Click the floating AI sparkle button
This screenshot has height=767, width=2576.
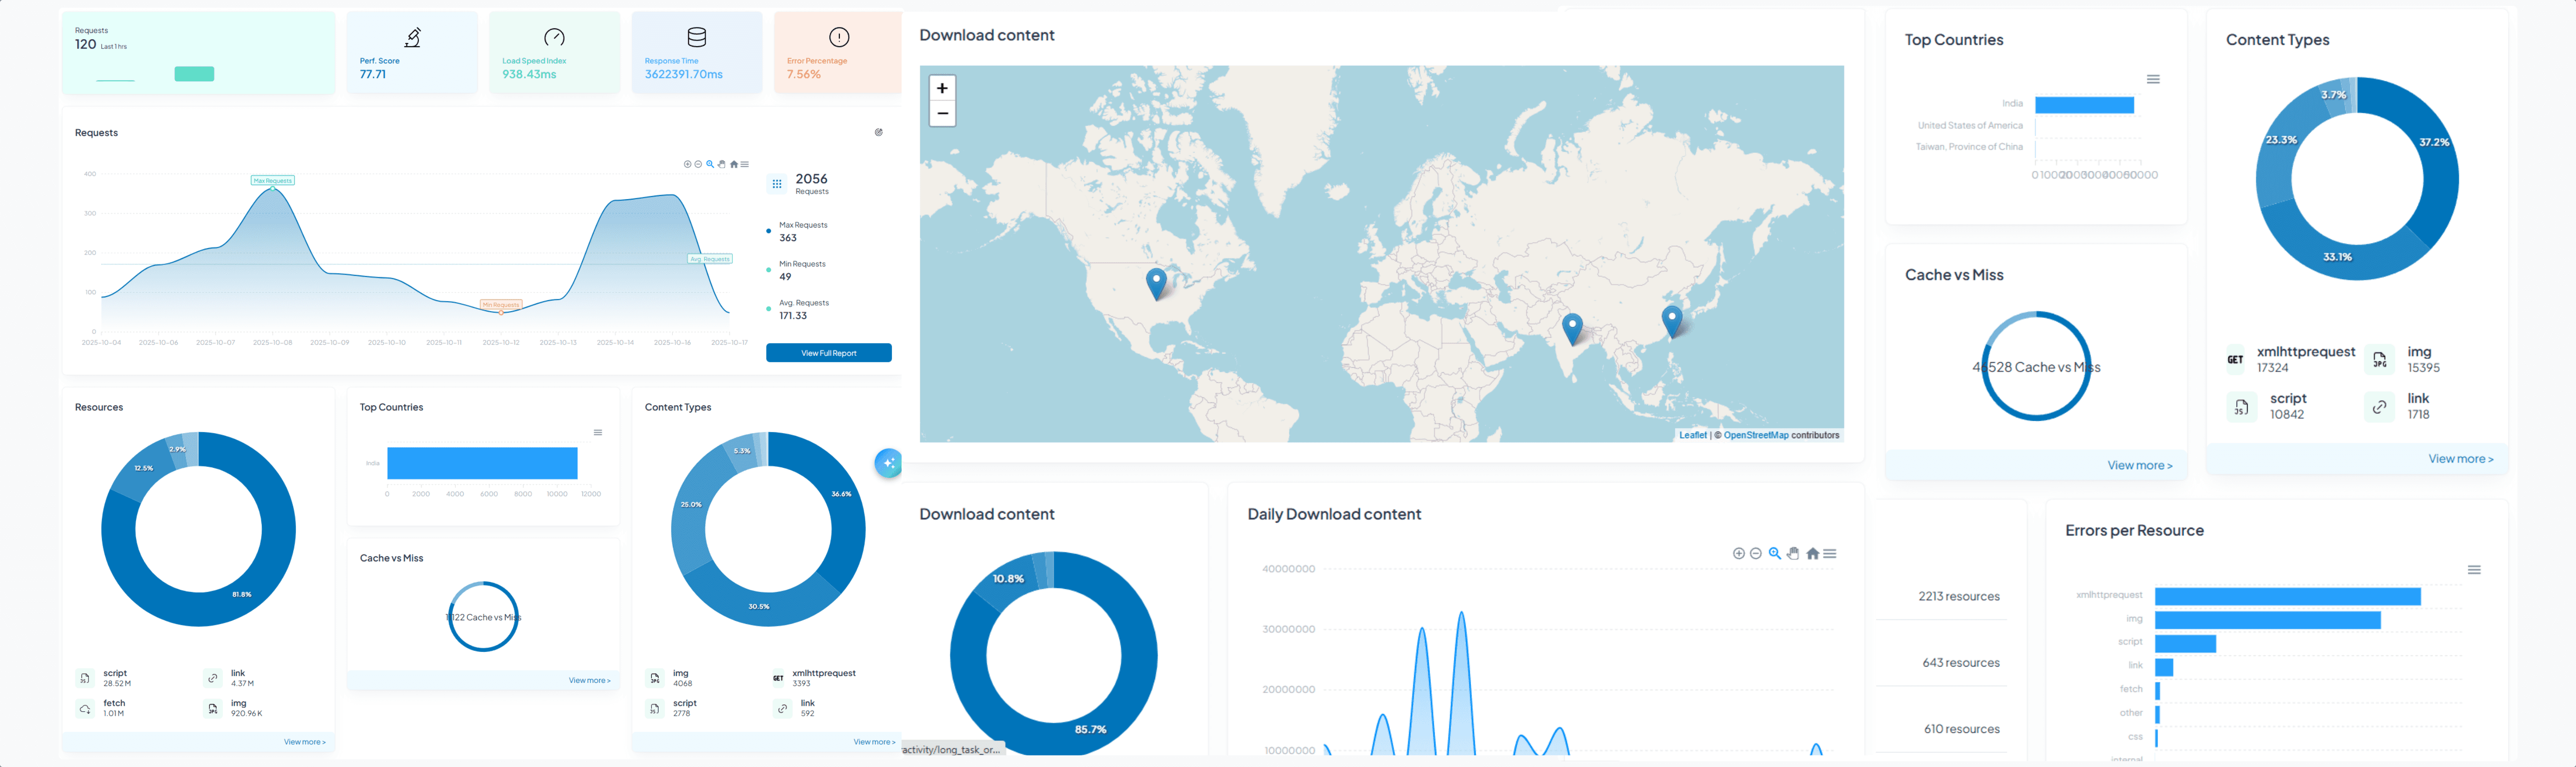(x=888, y=463)
